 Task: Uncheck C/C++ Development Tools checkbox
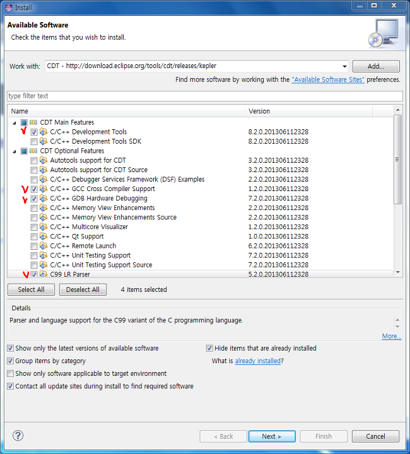point(34,132)
